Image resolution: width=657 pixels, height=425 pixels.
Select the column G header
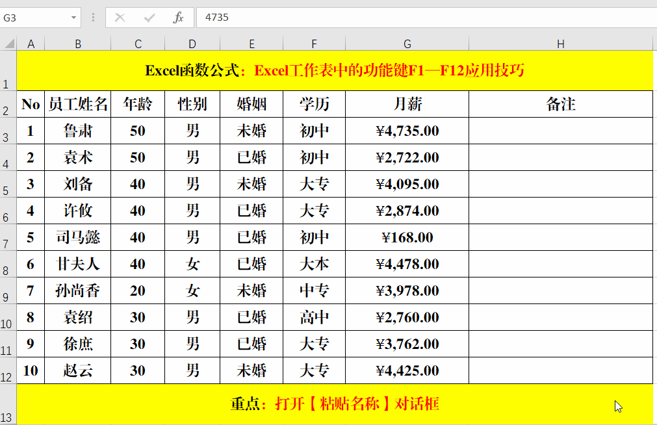[407, 44]
